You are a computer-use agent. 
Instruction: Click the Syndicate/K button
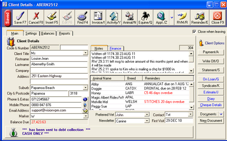(211, 86)
